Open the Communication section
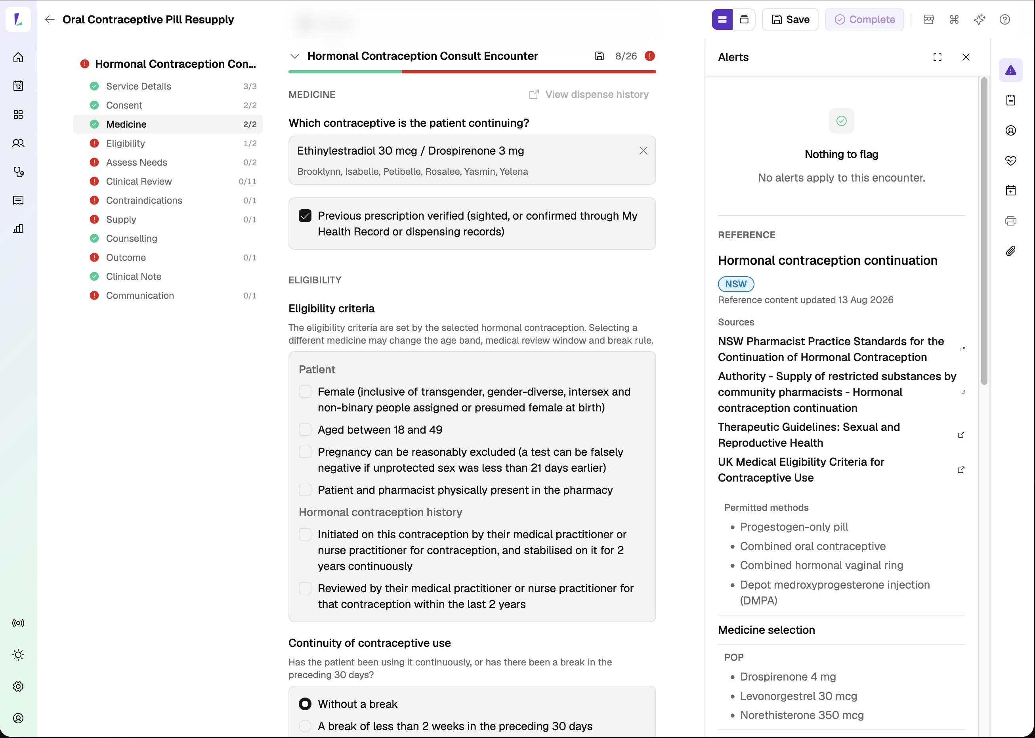1035x738 pixels. (168, 296)
